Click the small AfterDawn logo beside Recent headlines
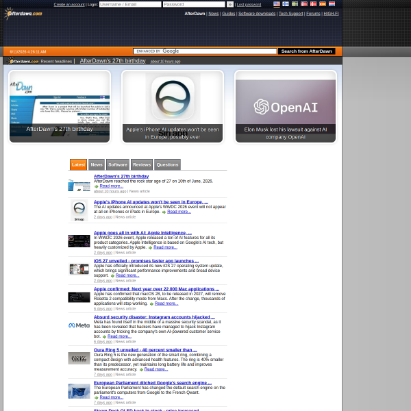 tap(23, 61)
